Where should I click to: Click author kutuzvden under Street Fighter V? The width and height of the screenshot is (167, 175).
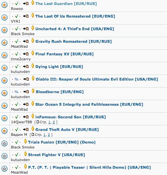coord(21,160)
